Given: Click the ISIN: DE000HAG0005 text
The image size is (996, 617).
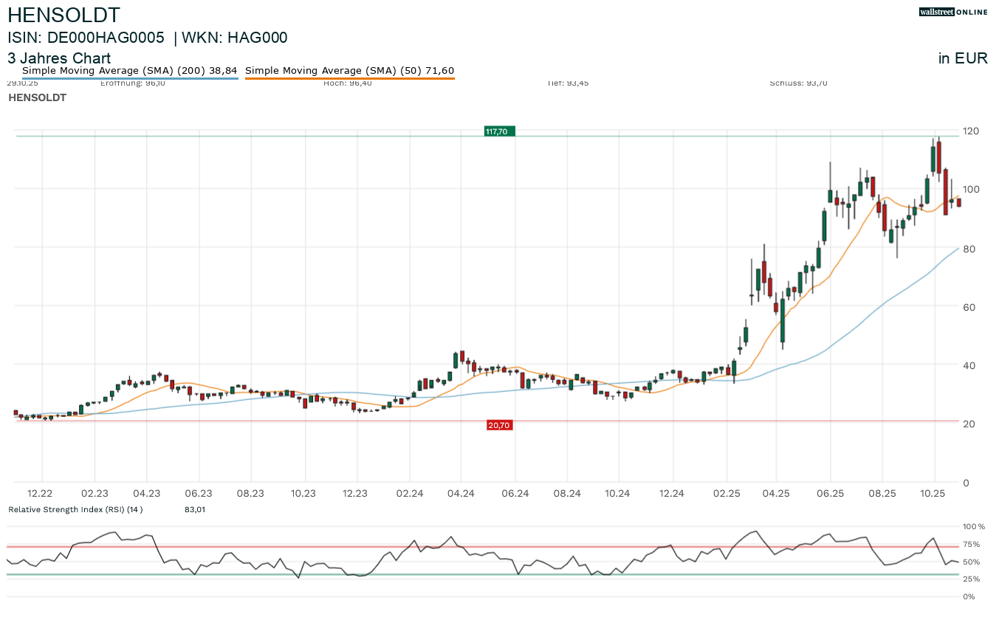Looking at the screenshot, I should coord(86,38).
